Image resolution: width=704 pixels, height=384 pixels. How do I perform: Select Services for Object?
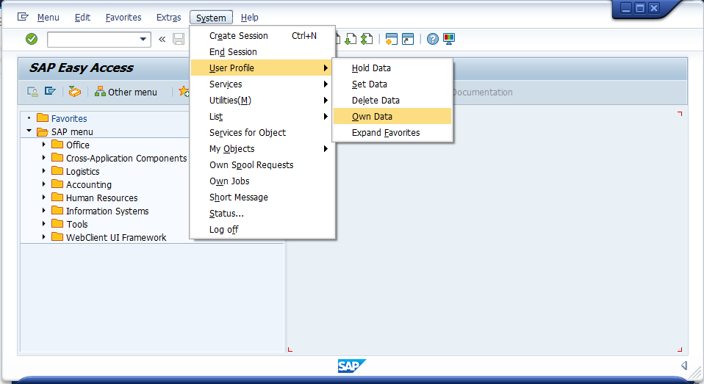click(262, 133)
